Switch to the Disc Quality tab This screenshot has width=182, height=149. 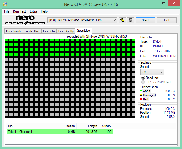coord(66,31)
